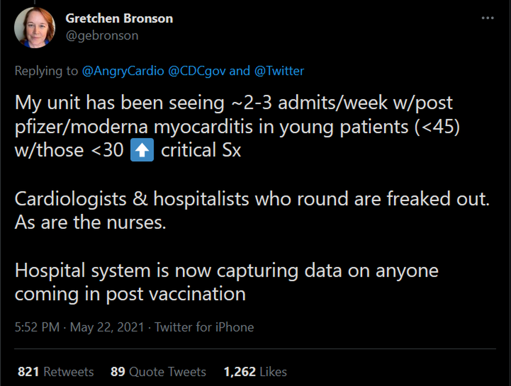This screenshot has width=511, height=386.
Task: Click the 5:52 PM timestamp
Action: (x=37, y=327)
